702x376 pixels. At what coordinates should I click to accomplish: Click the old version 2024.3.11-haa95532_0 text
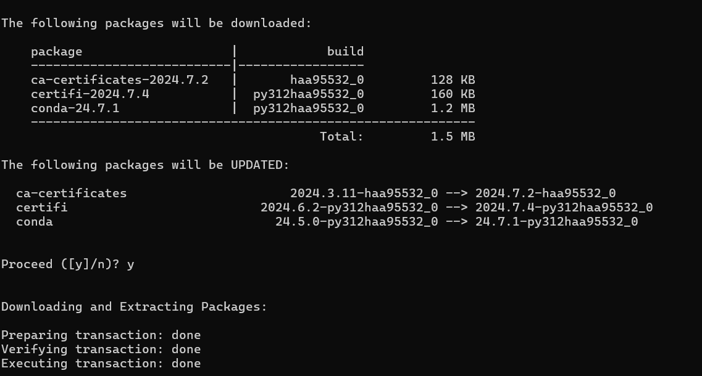[364, 193]
